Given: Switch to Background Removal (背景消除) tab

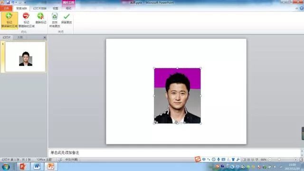Looking at the screenshot, I should pos(21,9).
